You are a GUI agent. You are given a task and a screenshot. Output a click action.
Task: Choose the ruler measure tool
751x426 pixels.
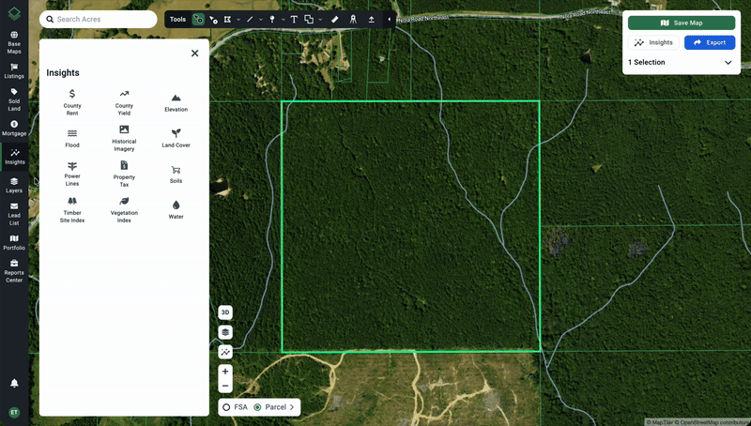click(x=335, y=19)
